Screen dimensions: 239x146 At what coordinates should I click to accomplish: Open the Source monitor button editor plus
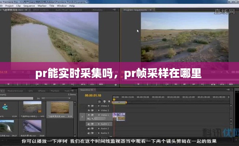116,85
